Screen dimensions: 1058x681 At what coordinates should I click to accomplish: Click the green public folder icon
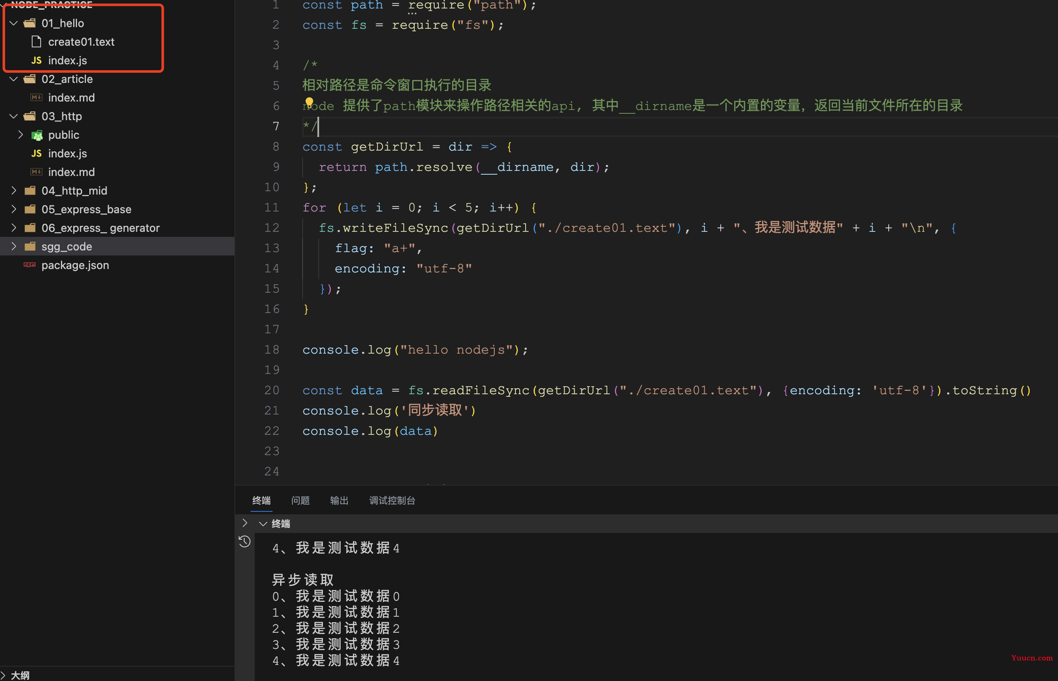click(37, 135)
